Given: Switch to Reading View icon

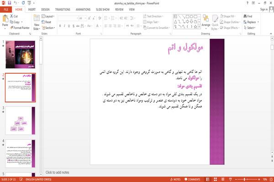Looking at the screenshot, I should coord(223,179).
